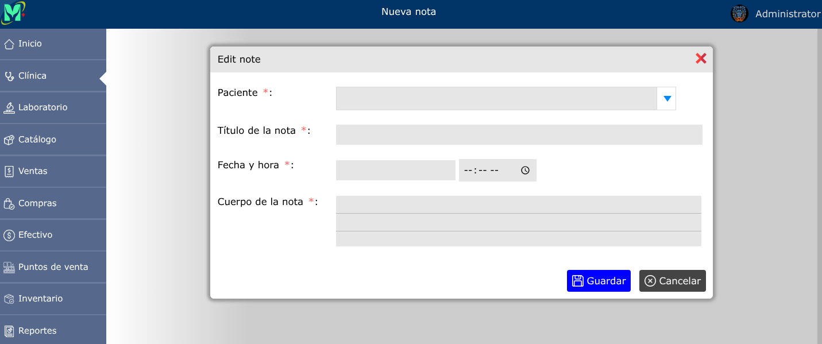Image resolution: width=822 pixels, height=344 pixels.
Task: Open the Reportes menu item
Action: tap(53, 331)
